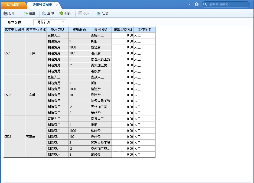
Task: Select 委外加工费 name cell in 一车间
Action: tap(101, 65)
